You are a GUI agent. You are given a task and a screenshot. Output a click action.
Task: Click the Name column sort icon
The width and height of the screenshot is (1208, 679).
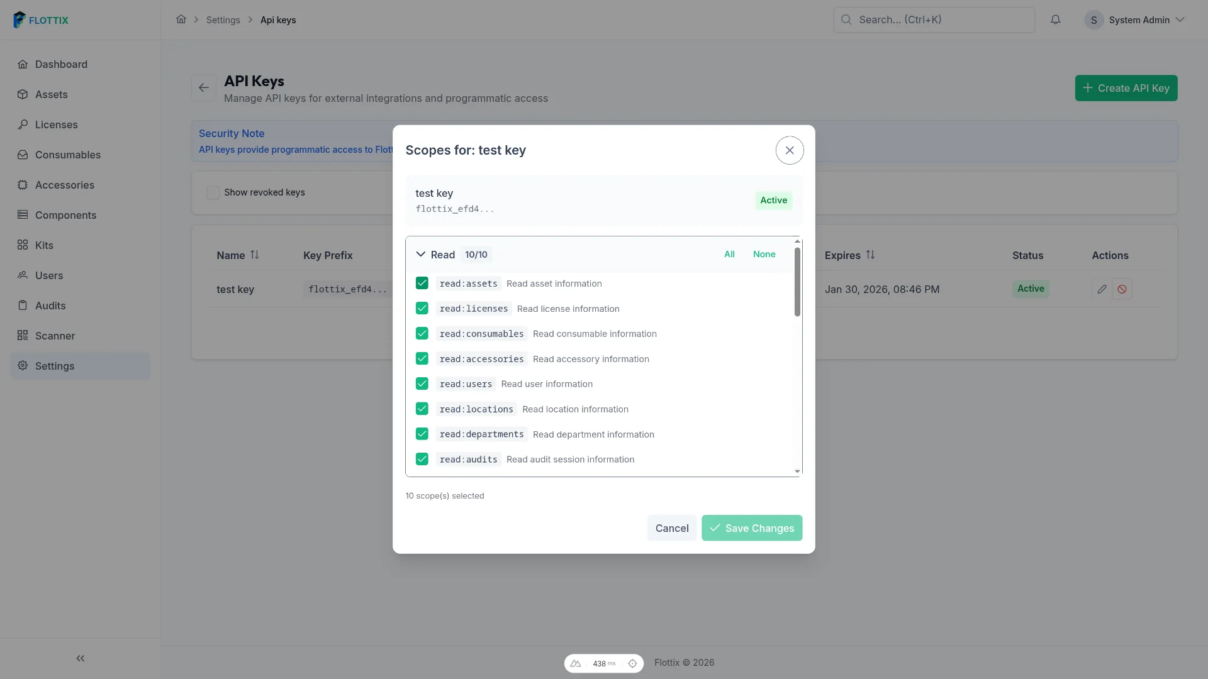254,255
